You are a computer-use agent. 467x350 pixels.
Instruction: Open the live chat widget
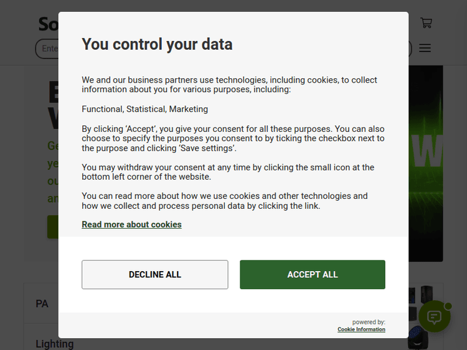point(434,316)
